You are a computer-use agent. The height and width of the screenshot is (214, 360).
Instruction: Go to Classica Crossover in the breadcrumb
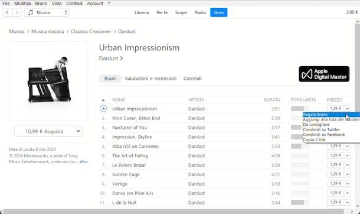click(91, 31)
